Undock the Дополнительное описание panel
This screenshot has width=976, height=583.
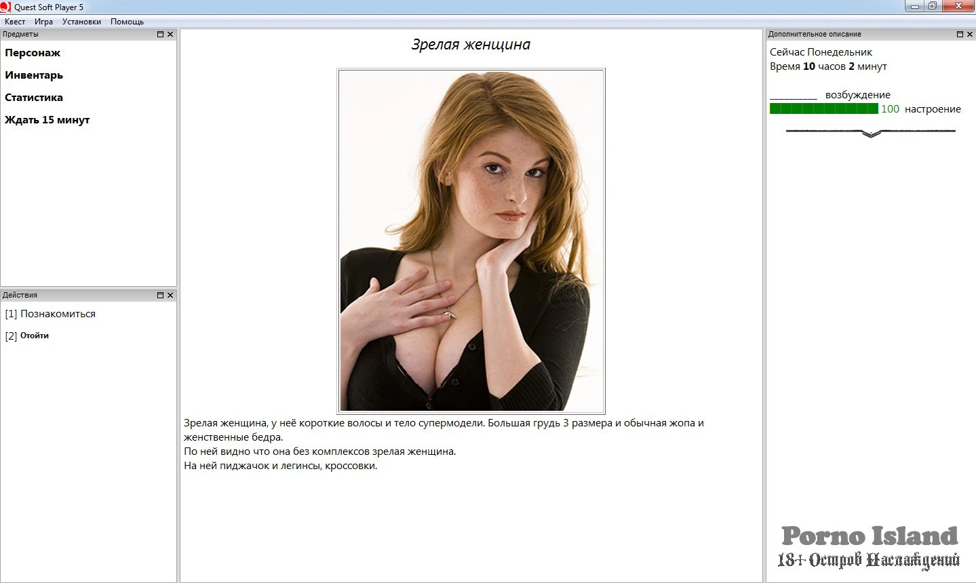coord(960,34)
